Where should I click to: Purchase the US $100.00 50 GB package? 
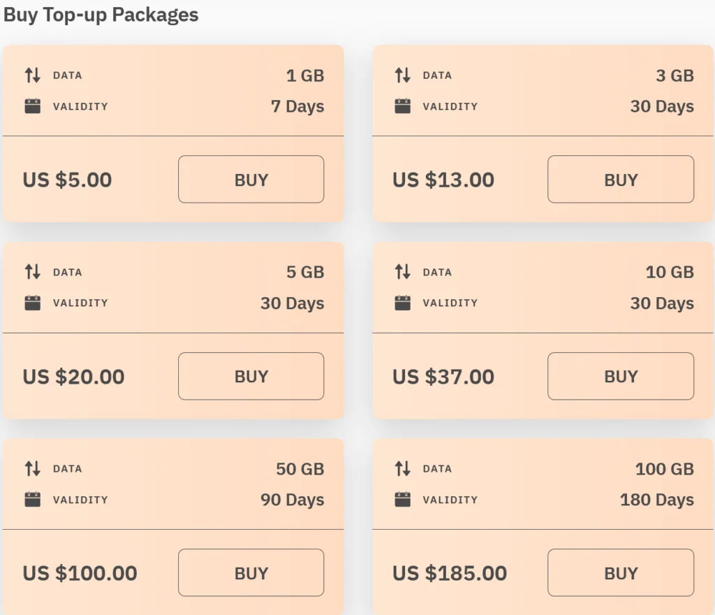[x=251, y=573]
